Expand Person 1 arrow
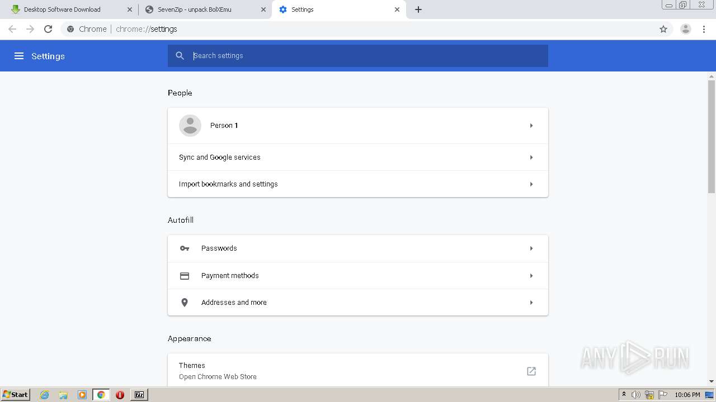The width and height of the screenshot is (716, 402). (531, 126)
